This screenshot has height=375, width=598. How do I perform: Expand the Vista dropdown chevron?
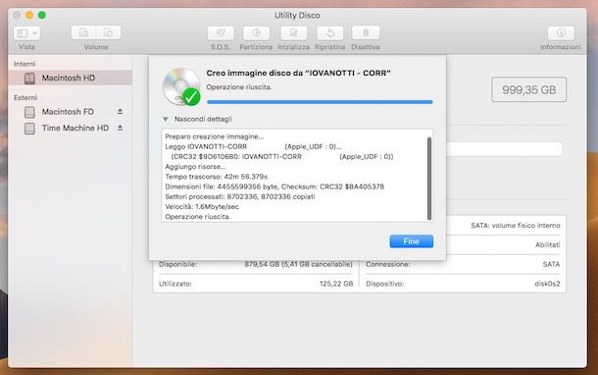click(34, 33)
